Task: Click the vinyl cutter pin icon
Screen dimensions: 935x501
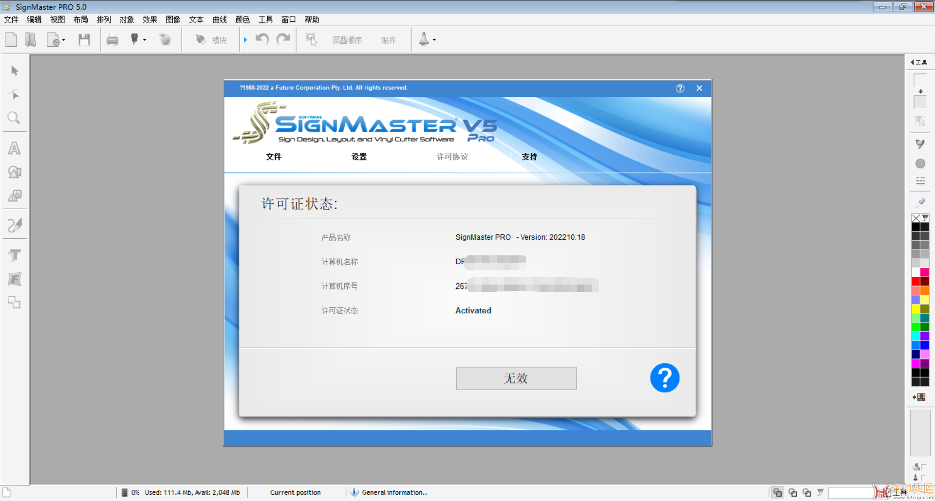Action: 134,39
